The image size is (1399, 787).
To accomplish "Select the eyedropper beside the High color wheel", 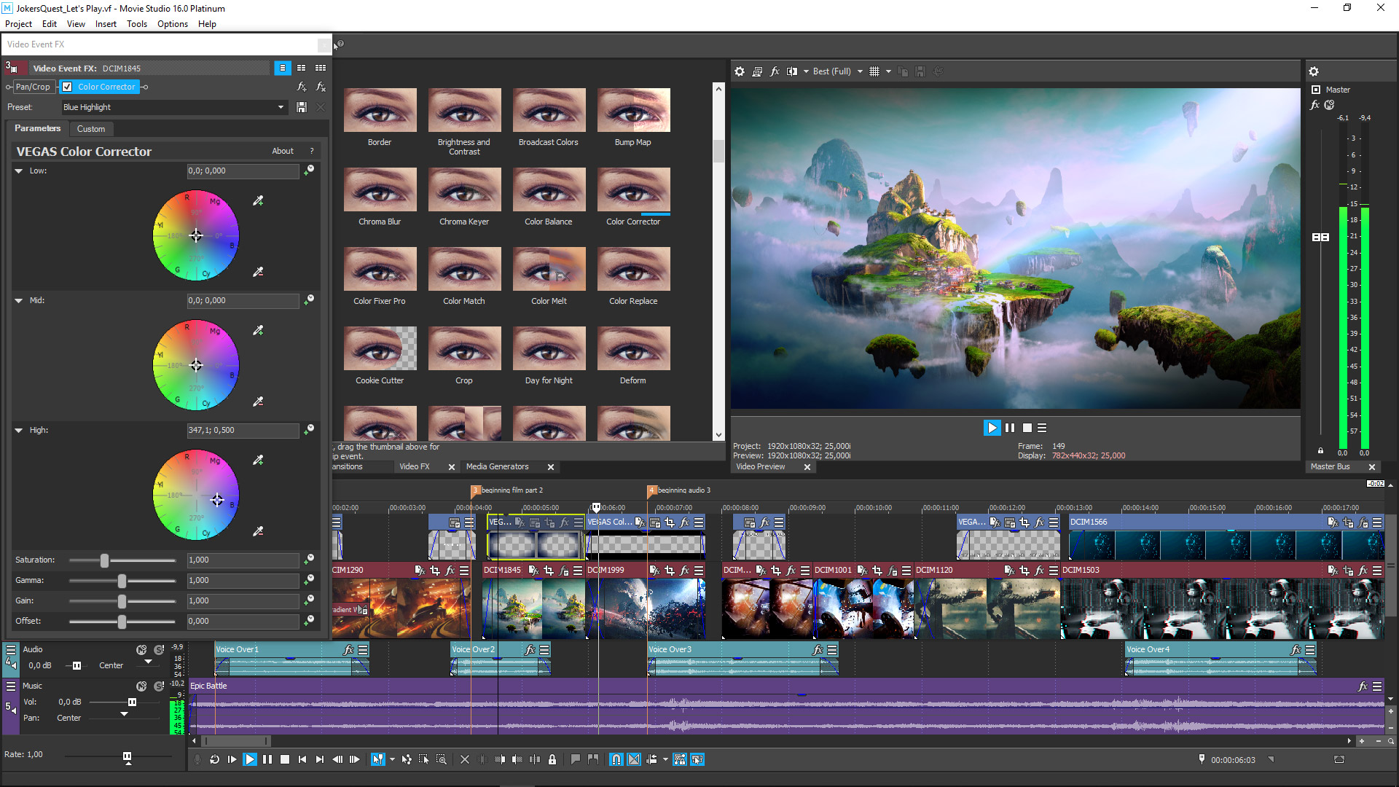I will pyautogui.click(x=258, y=460).
